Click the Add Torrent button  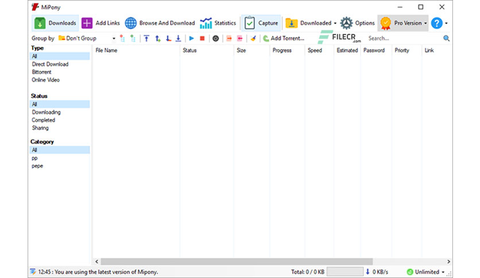[284, 38]
